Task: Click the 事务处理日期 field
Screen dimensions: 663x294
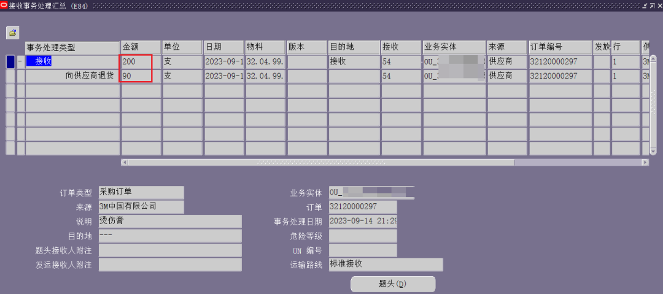Action: [363, 221]
